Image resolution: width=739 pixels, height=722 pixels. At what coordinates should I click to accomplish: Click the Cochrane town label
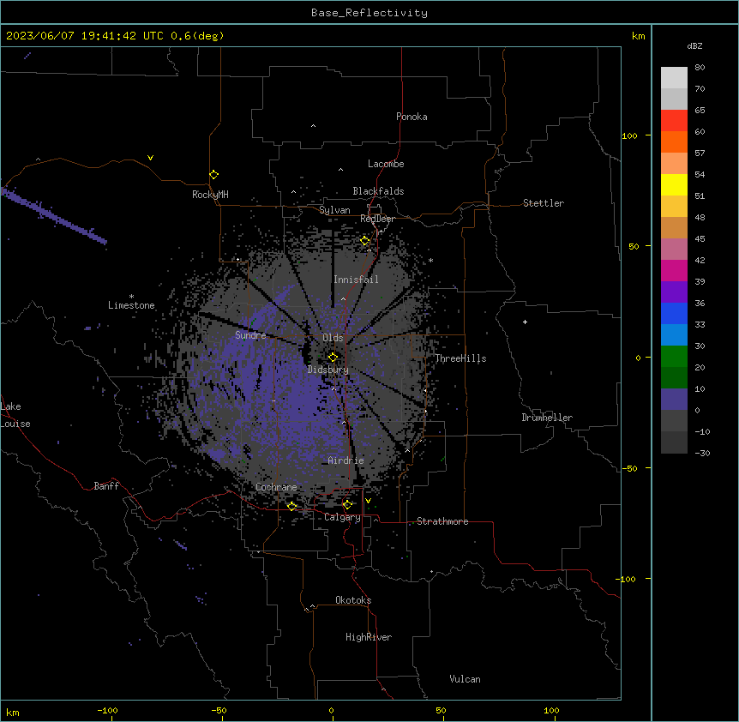click(x=276, y=487)
